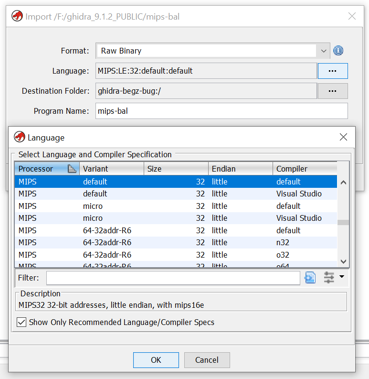This screenshot has height=379, width=369.
Task: Click the sort indicator icon in Processor header
Action: tap(72, 169)
